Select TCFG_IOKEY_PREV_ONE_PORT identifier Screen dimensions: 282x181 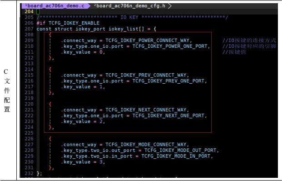[168, 81]
